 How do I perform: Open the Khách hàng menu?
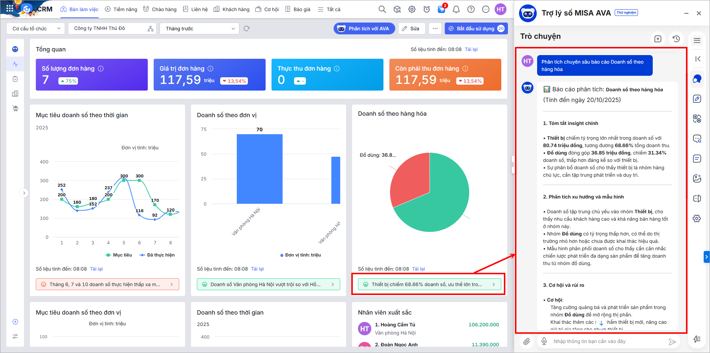coord(232,9)
